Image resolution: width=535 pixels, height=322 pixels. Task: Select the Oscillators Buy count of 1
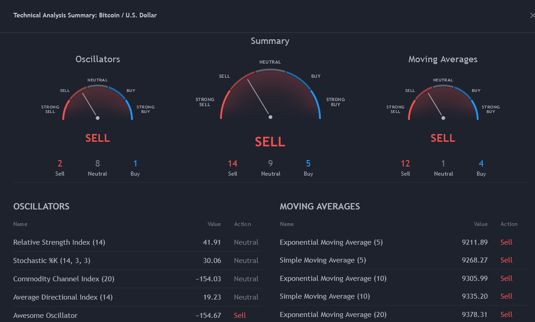[135, 163]
